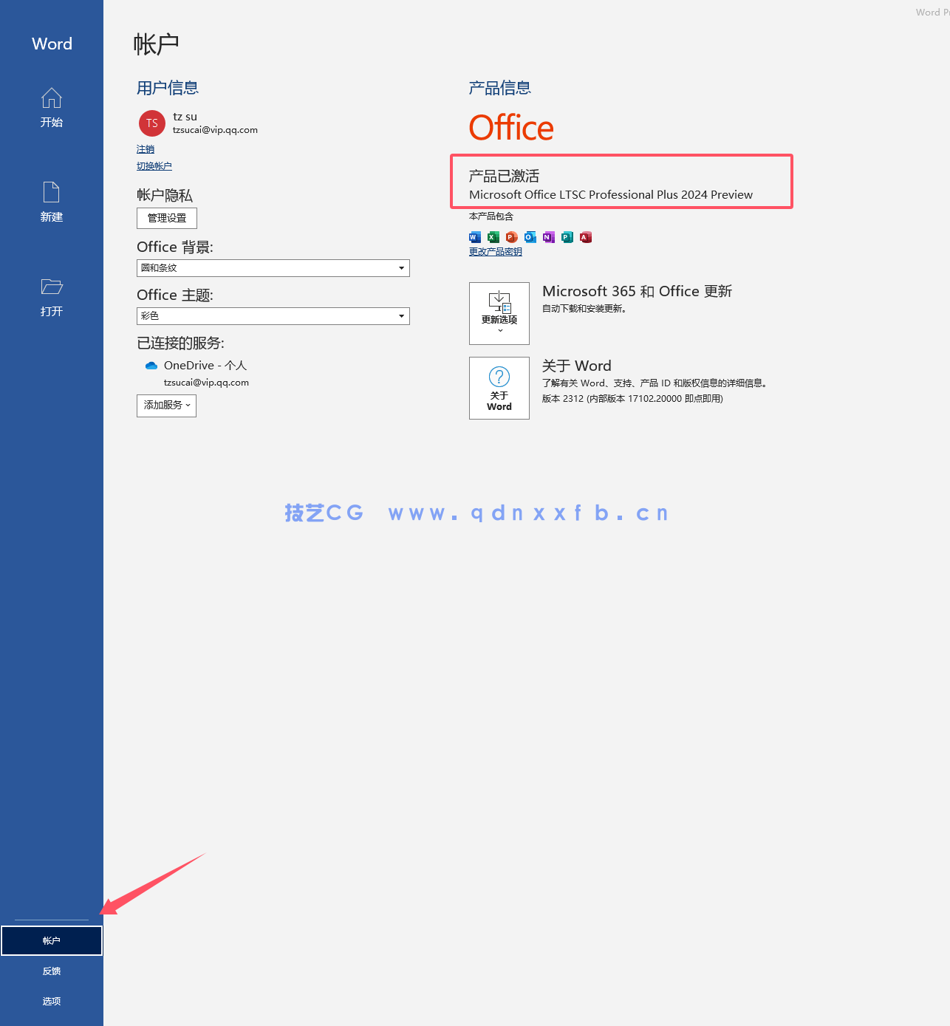Click the Outlook product icon
The image size is (950, 1026).
530,237
